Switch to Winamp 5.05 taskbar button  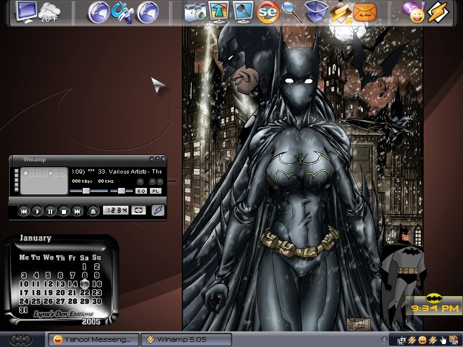[186, 339]
